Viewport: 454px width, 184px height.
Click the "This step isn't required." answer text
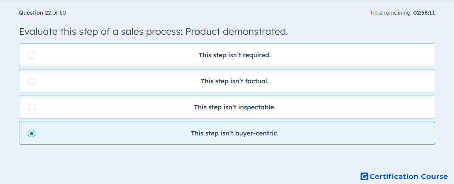(235, 55)
